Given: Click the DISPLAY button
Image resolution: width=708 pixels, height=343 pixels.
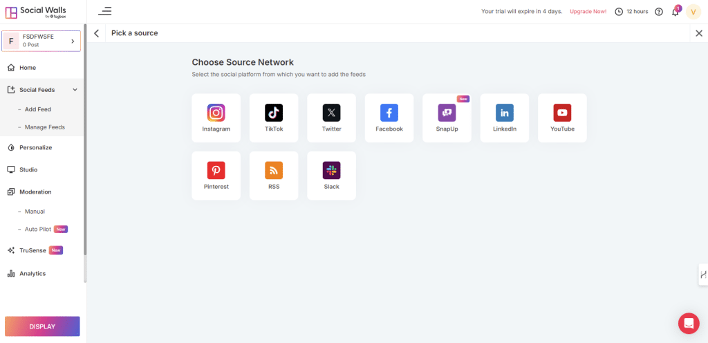Looking at the screenshot, I should (x=42, y=326).
